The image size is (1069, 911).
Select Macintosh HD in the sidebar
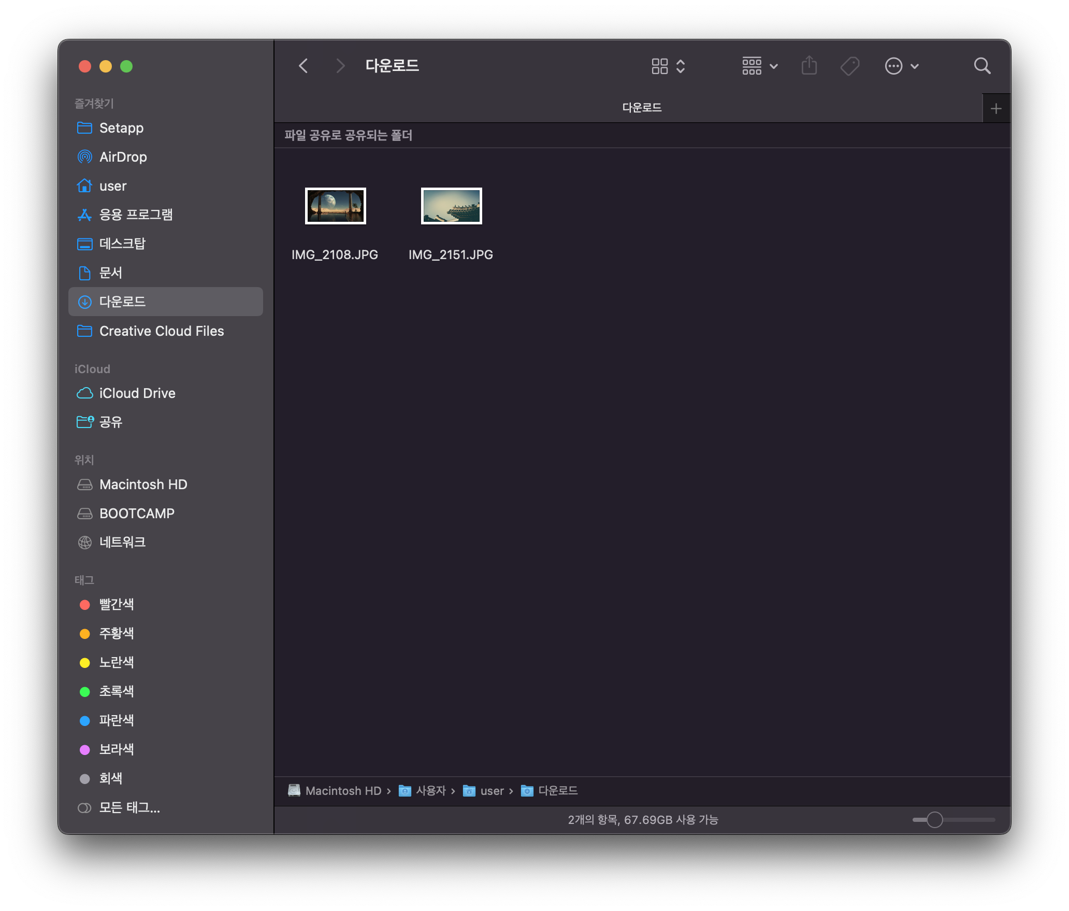tap(143, 485)
